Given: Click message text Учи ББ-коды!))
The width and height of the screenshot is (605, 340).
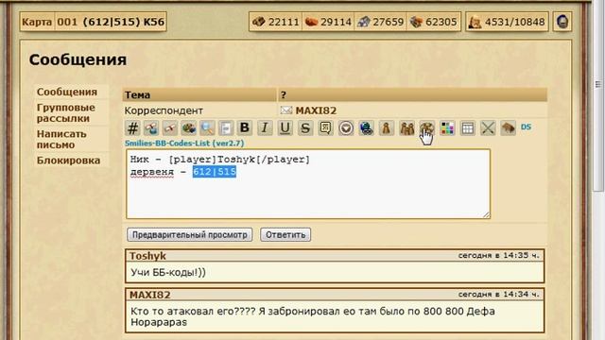Looking at the screenshot, I should pos(168,273).
